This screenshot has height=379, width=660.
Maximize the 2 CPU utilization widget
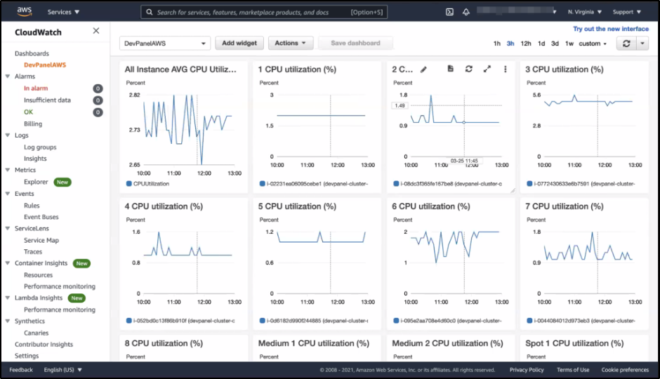pyautogui.click(x=487, y=69)
